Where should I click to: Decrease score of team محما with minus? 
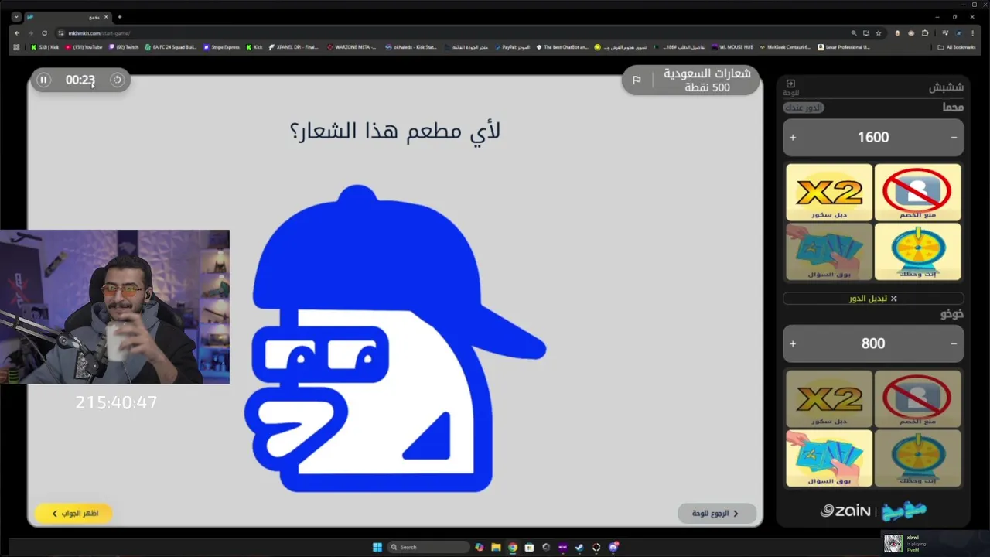click(954, 137)
